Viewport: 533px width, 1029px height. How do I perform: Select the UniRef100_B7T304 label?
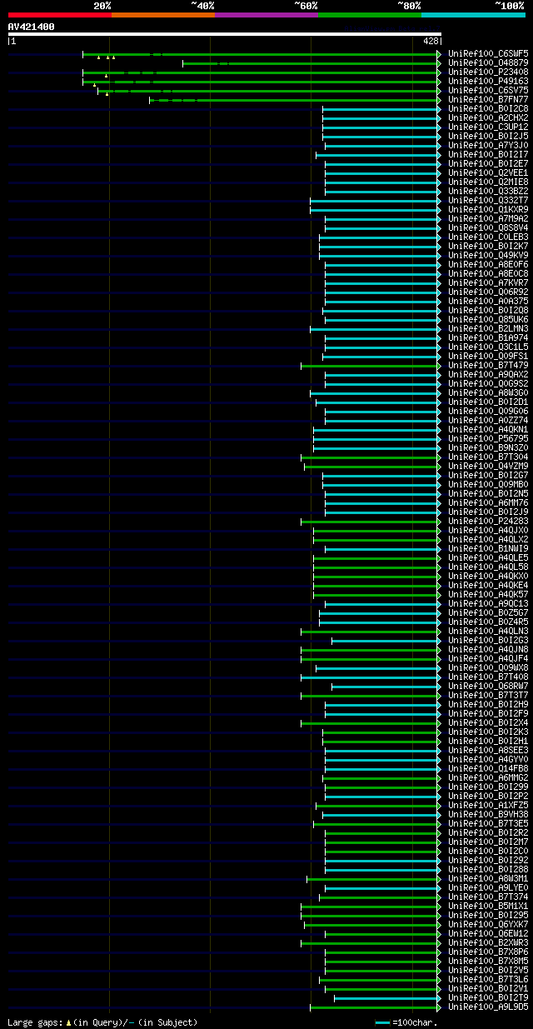(x=488, y=457)
